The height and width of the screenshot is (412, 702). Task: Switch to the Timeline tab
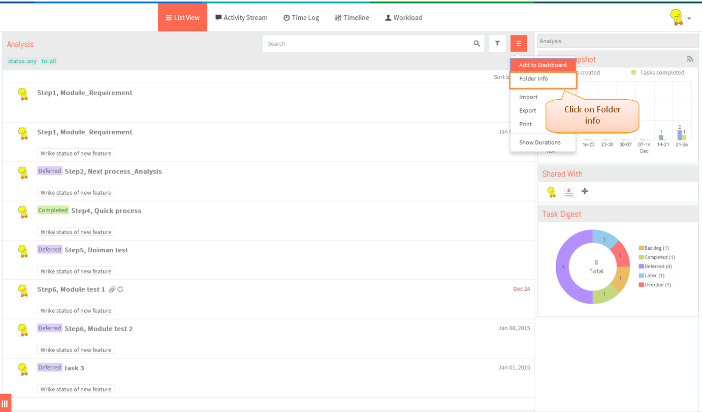(352, 17)
